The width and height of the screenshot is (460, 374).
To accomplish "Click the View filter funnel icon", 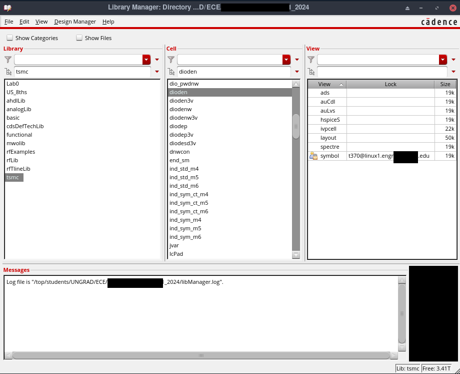I will tap(311, 60).
